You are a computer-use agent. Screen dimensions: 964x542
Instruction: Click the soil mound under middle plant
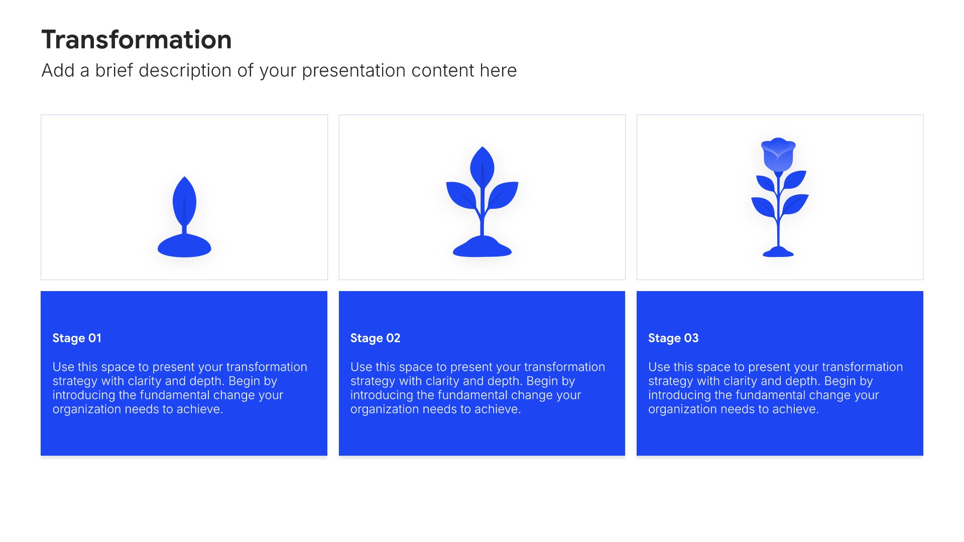482,246
